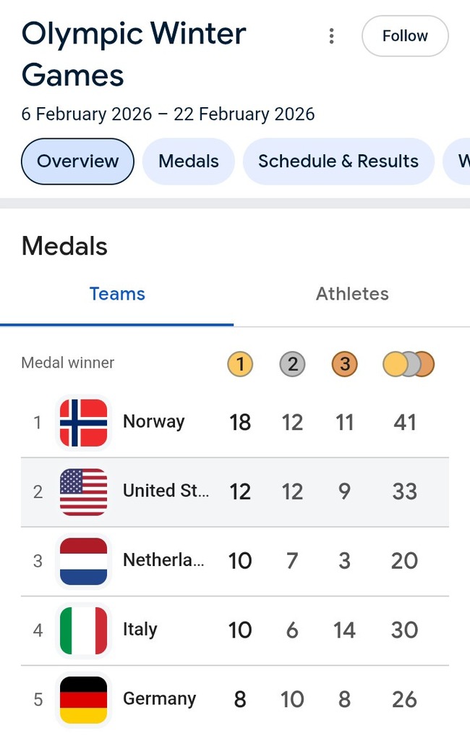Select the Teams tab
The height and width of the screenshot is (736, 470).
click(117, 294)
